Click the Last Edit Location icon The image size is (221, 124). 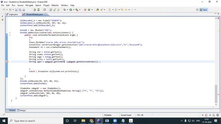tap(122, 10)
